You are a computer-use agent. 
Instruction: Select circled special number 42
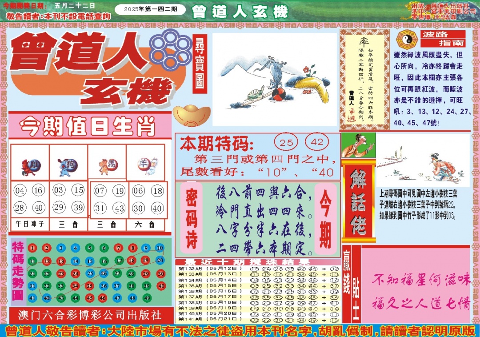pos(317,142)
